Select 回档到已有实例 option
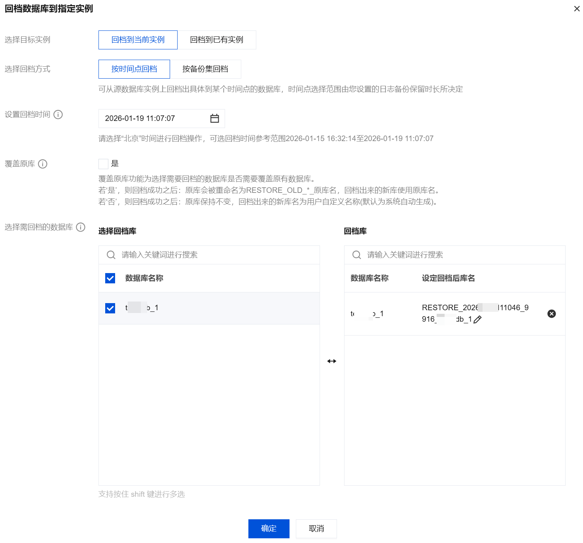This screenshot has width=583, height=543. tap(217, 40)
